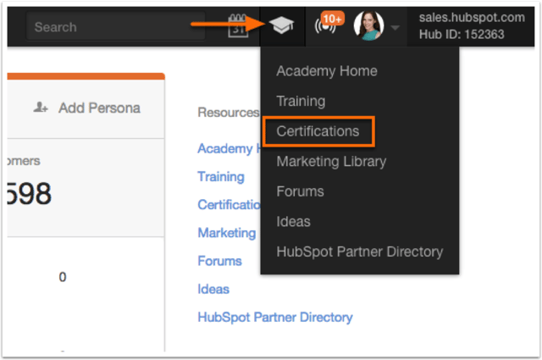Click the Add Persona person icon
Screen dimensions: 542x360
coord(40,108)
